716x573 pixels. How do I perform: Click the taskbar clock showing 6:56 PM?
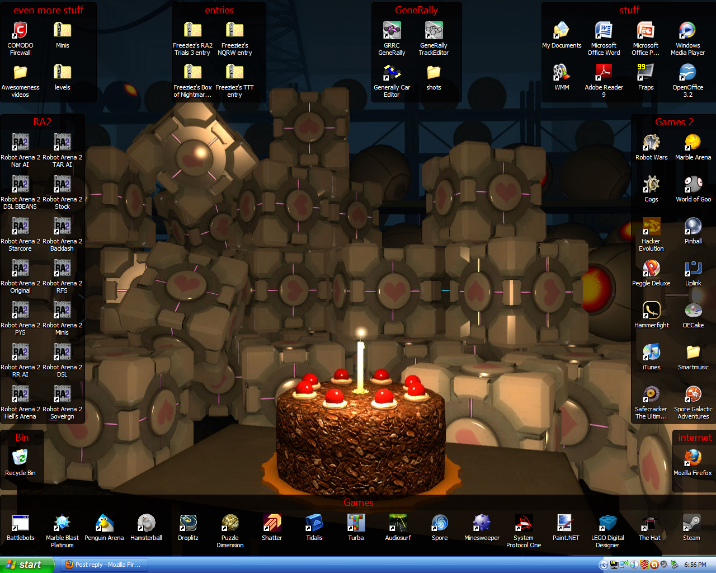(x=695, y=565)
